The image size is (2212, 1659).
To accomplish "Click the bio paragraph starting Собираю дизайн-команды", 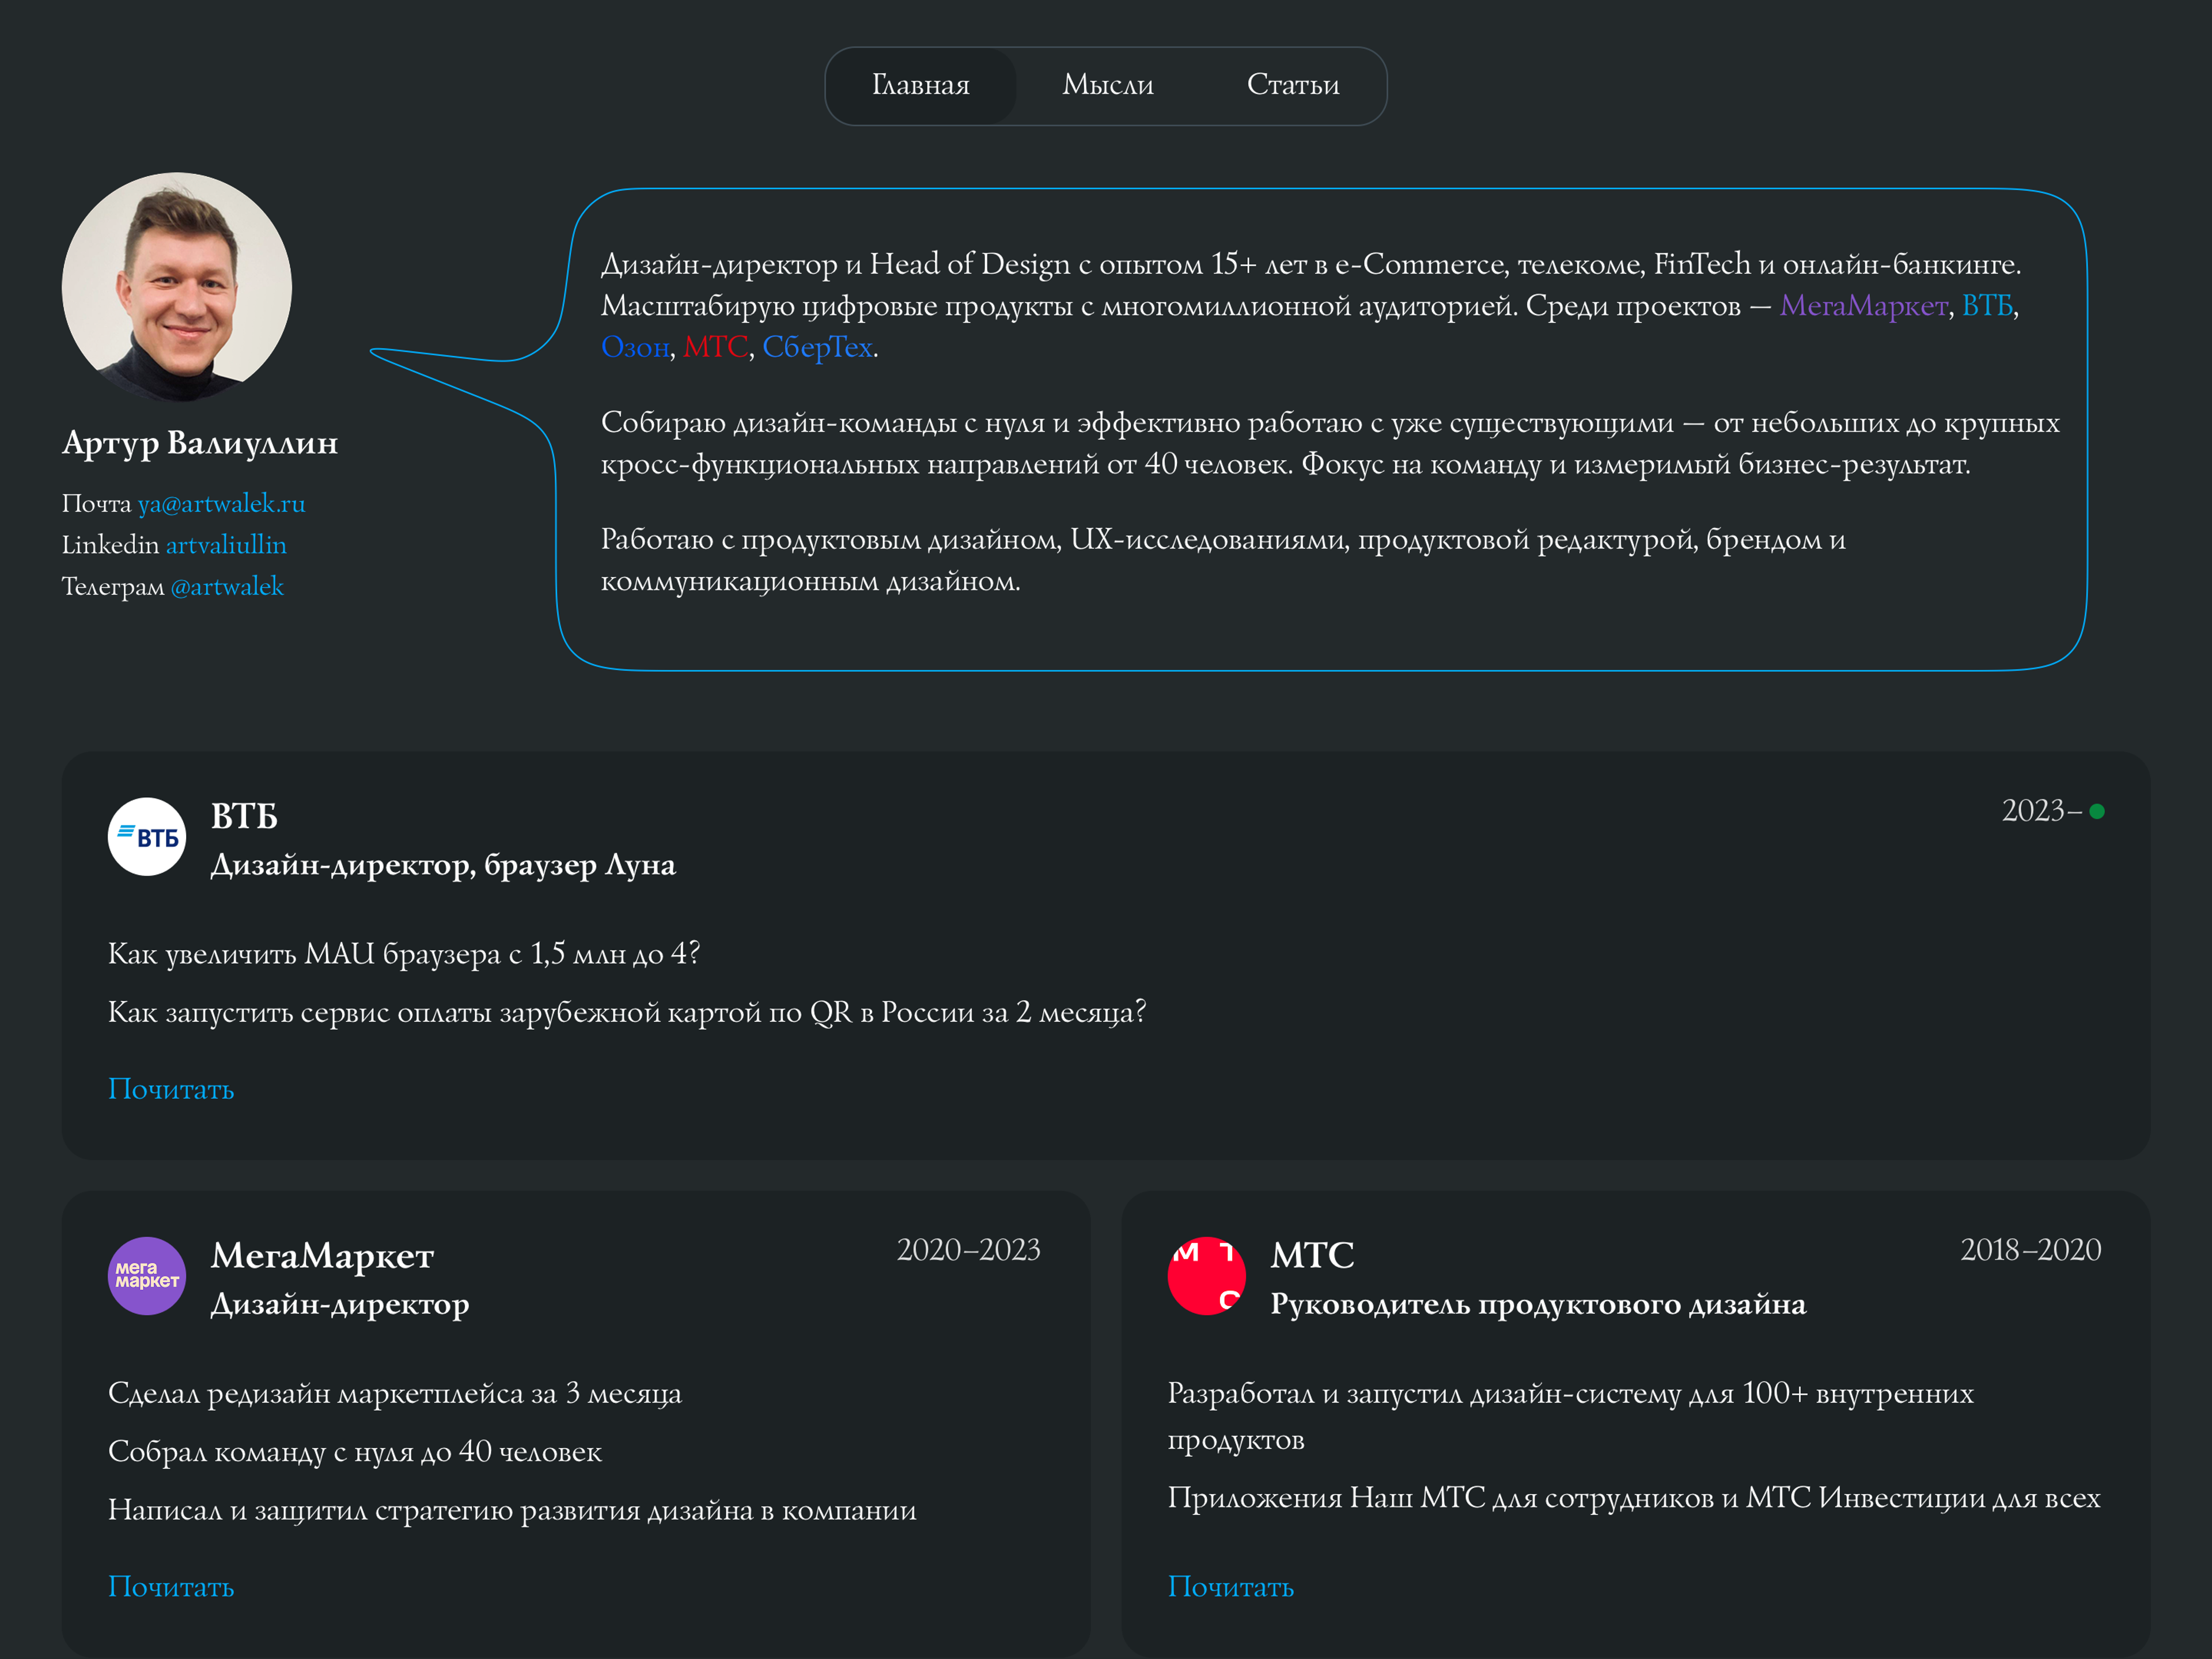I will point(1330,443).
